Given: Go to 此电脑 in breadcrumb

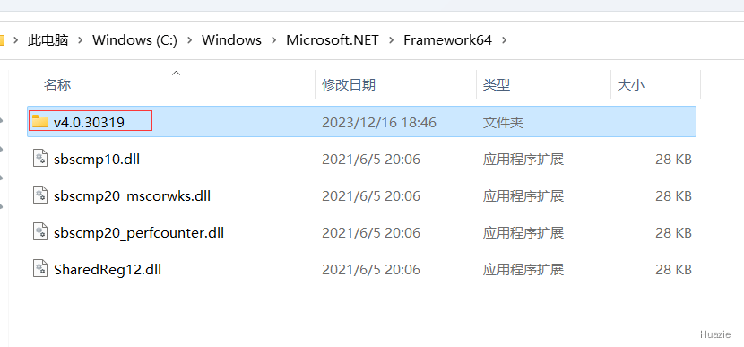Looking at the screenshot, I should 48,40.
